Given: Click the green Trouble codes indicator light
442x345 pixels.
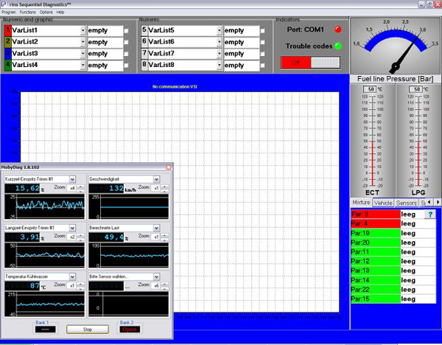Looking at the screenshot, I should pyautogui.click(x=338, y=46).
